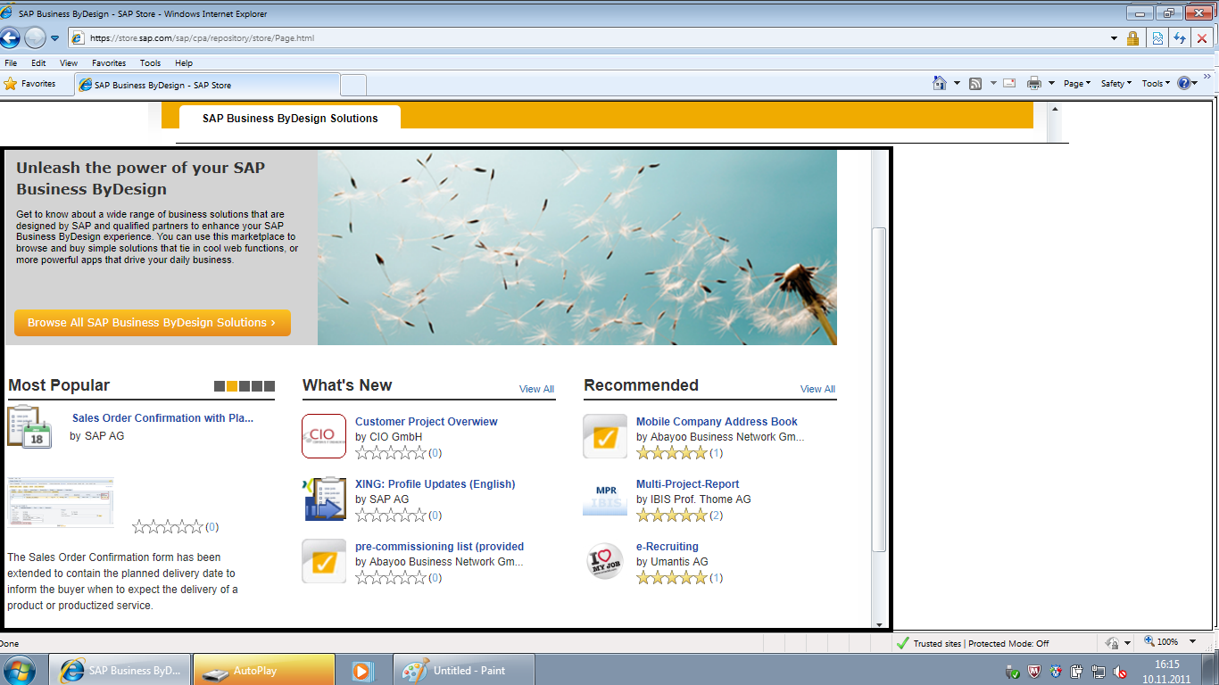Expand the address bar autocomplete dropdown arrow
Viewport: 1219px width, 685px height.
click(x=1114, y=38)
